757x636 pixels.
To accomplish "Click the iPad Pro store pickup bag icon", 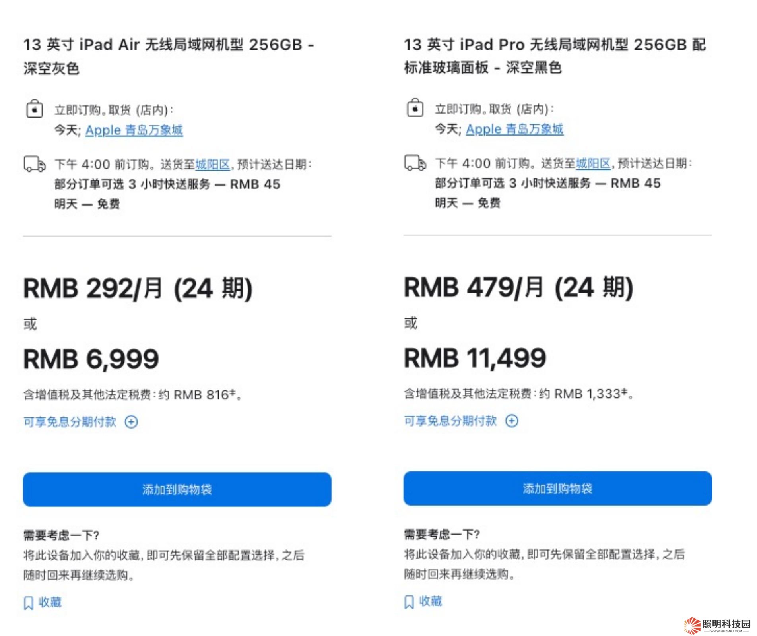I will point(415,108).
